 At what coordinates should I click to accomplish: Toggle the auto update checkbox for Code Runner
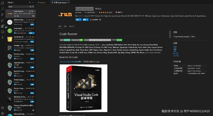coord(90,20)
